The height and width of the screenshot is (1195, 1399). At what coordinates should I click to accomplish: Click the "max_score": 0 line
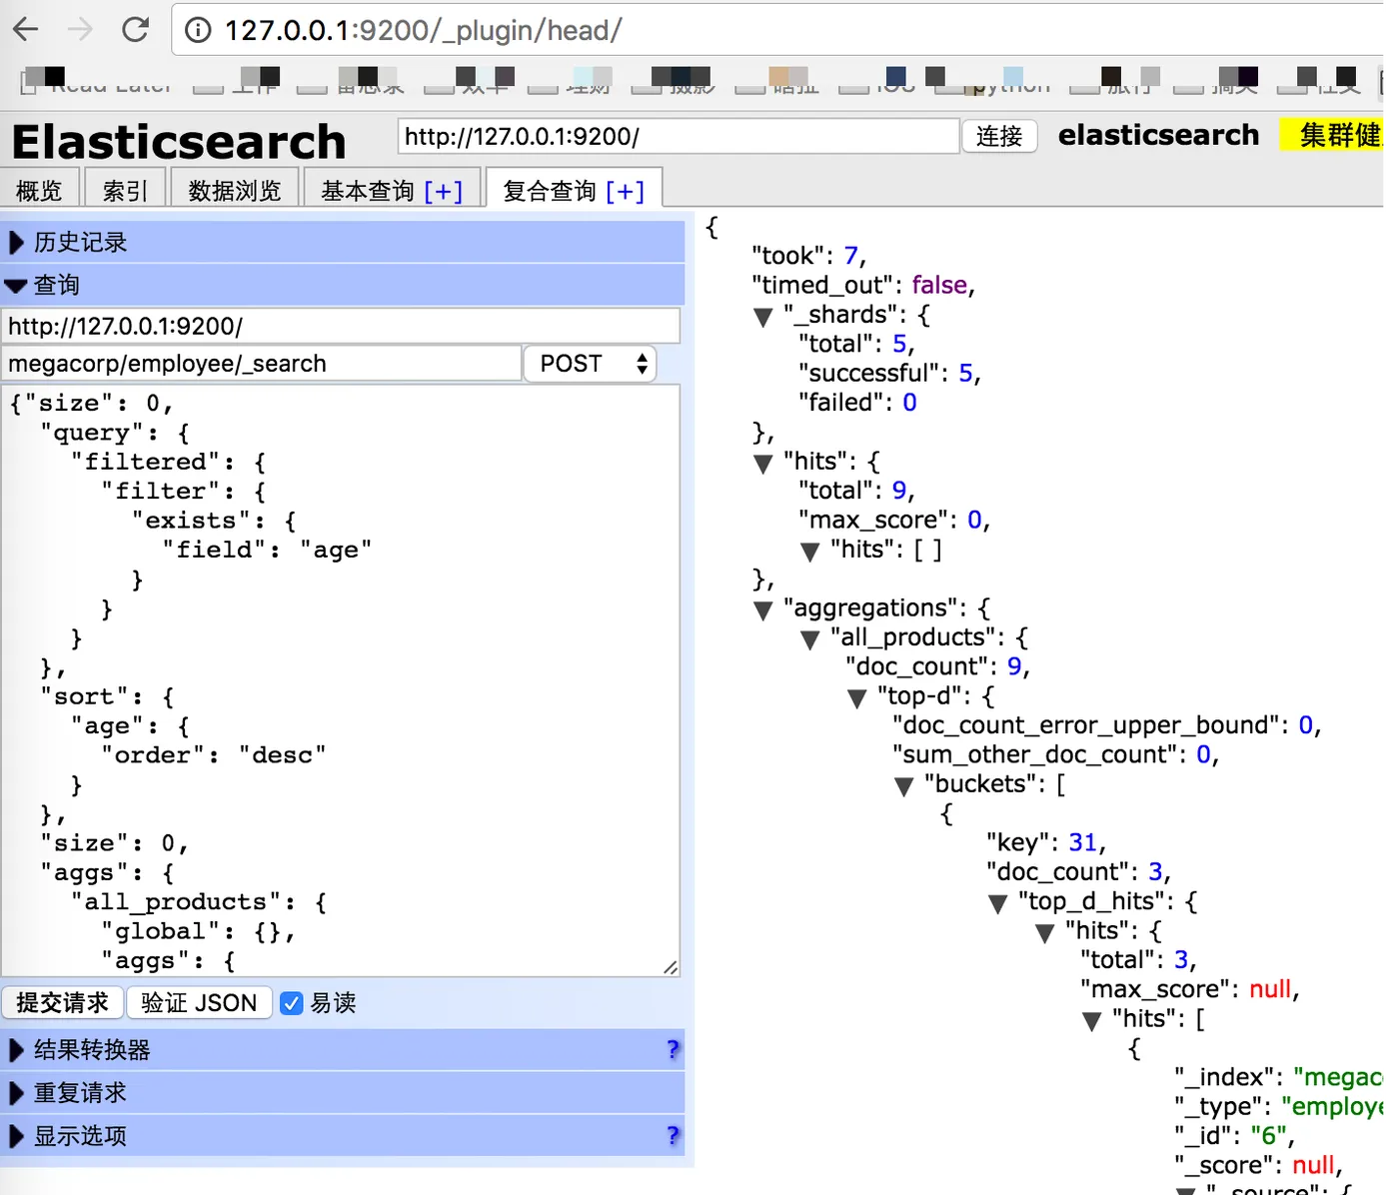pyautogui.click(x=894, y=520)
